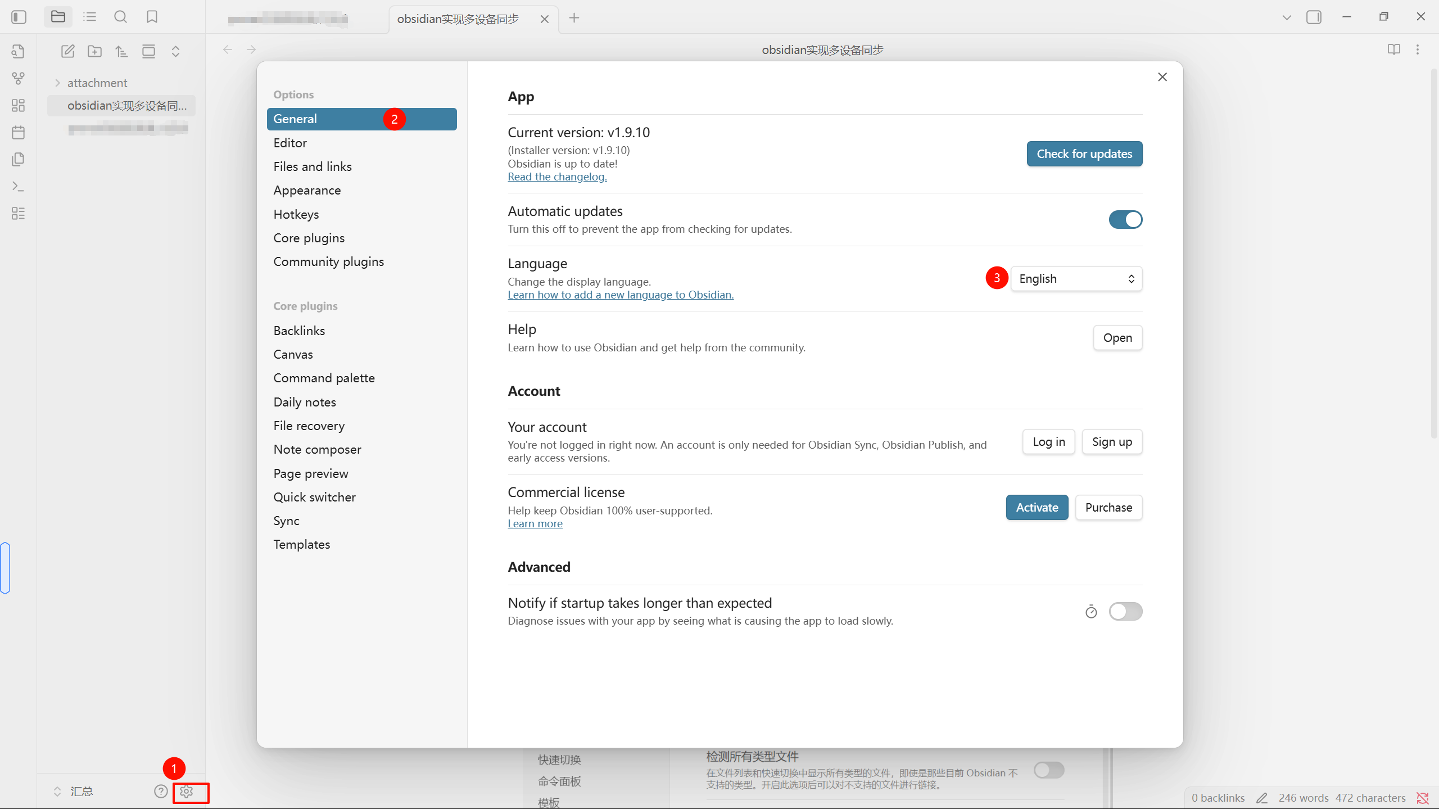1439x809 pixels.
Task: Open Note composer plugin settings
Action: click(x=362, y=449)
